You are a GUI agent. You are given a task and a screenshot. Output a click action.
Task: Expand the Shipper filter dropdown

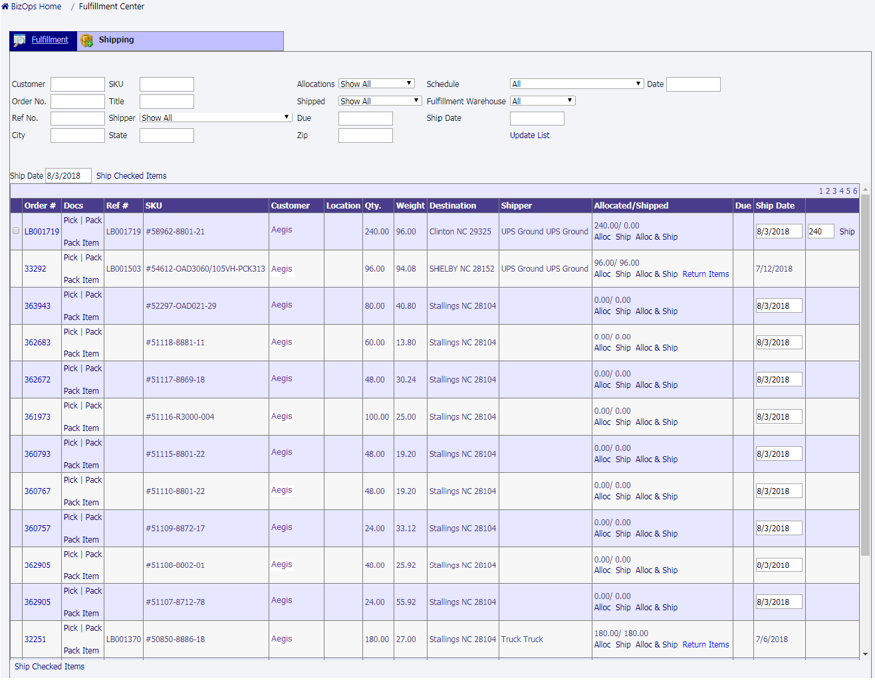216,118
